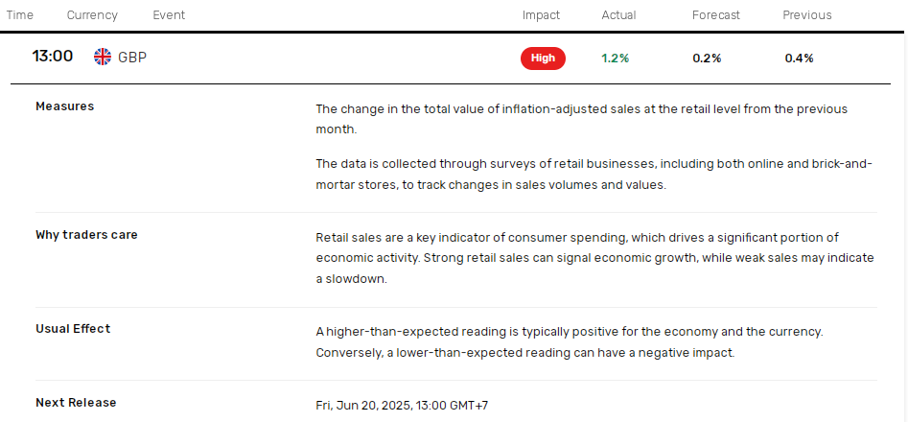Click the Previous column header
The height and width of the screenshot is (422, 908).
[806, 15]
